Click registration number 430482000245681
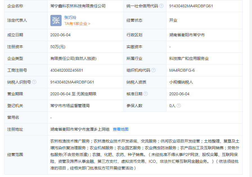The image size is (252, 177). click(67, 70)
